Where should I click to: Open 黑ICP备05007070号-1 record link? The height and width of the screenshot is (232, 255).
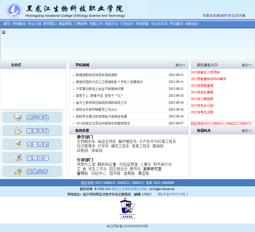click(x=173, y=194)
